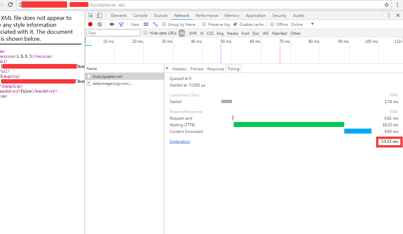Screen dimensions: 403x234
Task: Open the timing Explanation link
Action: [x=180, y=142]
